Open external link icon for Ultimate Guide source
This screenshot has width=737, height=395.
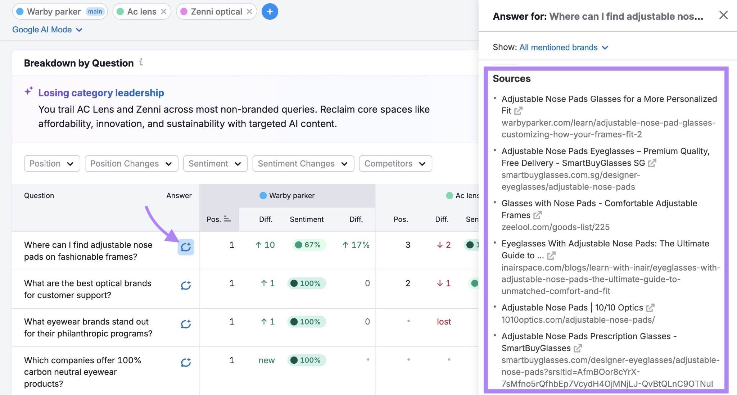point(551,255)
